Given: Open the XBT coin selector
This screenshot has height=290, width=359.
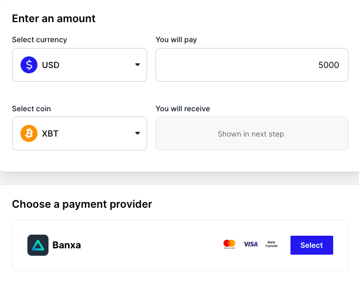Looking at the screenshot, I should click(80, 133).
